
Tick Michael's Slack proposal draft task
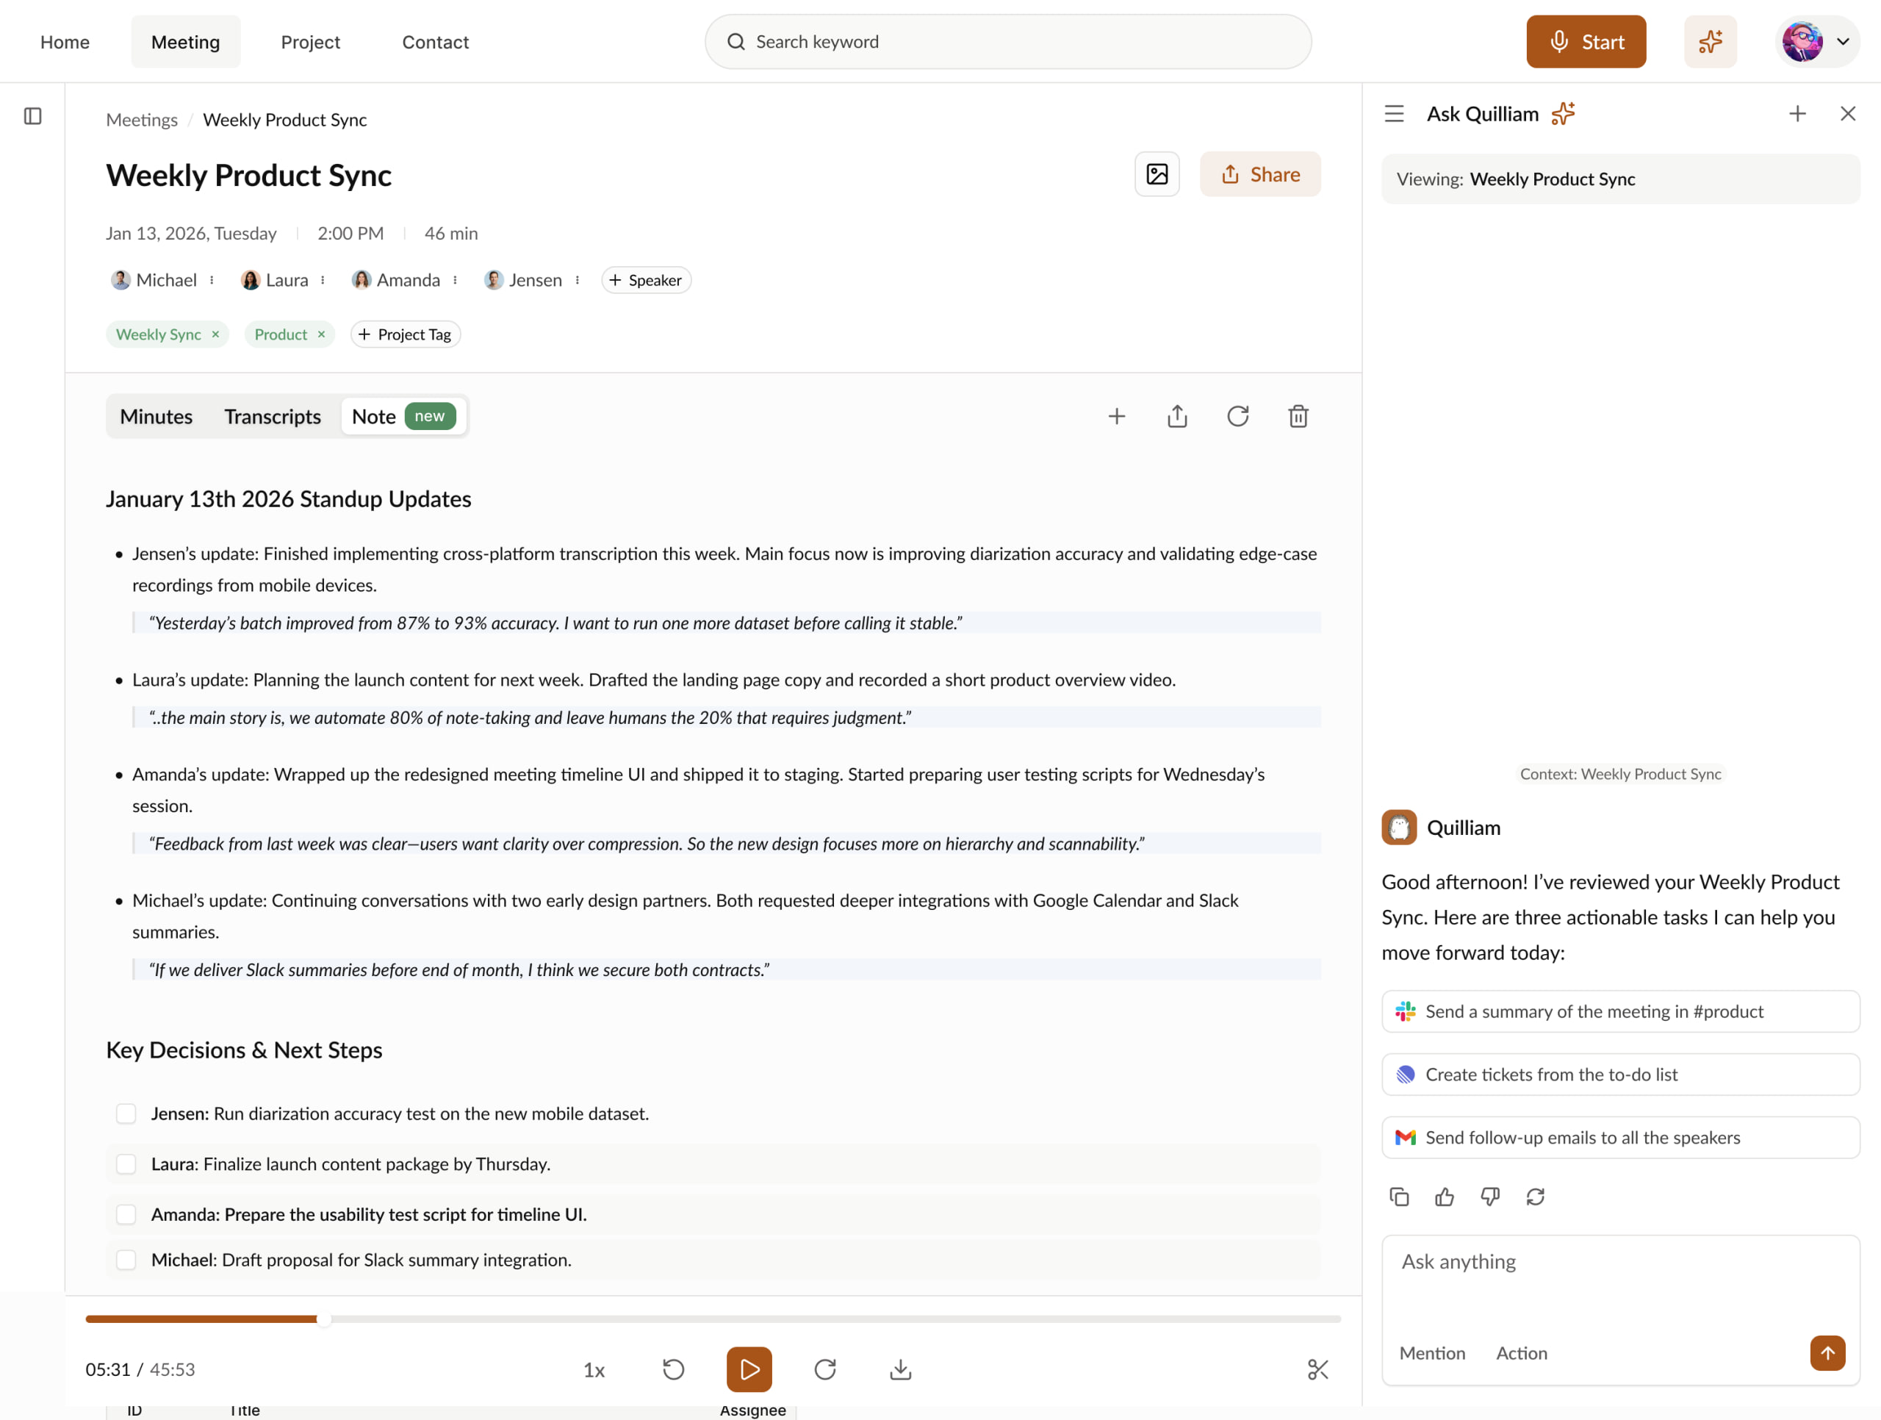click(126, 1260)
